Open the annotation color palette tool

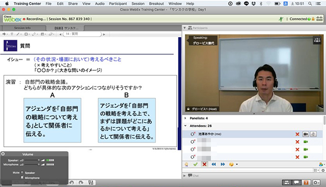[x=42, y=34]
